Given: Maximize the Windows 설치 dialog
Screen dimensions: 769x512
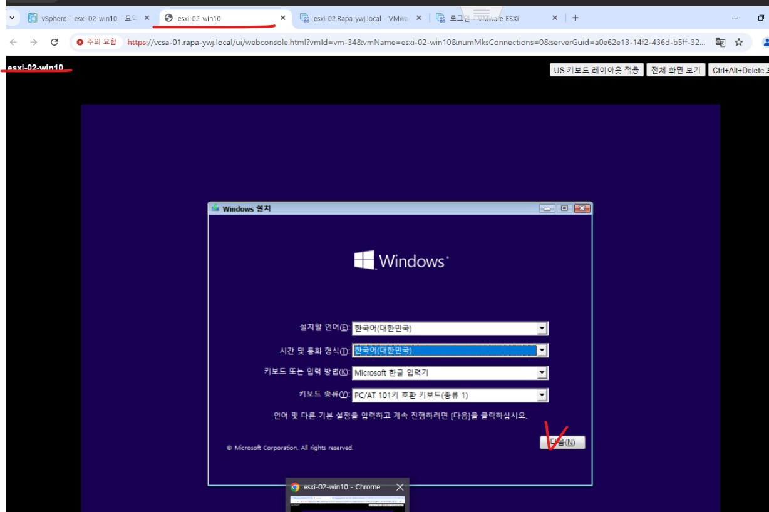Looking at the screenshot, I should tap(564, 208).
